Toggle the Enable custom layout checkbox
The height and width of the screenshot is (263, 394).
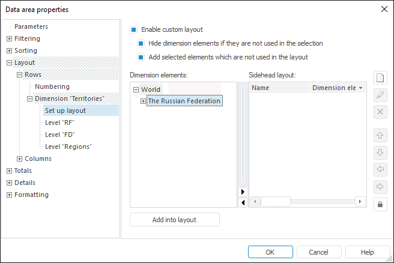134,29
